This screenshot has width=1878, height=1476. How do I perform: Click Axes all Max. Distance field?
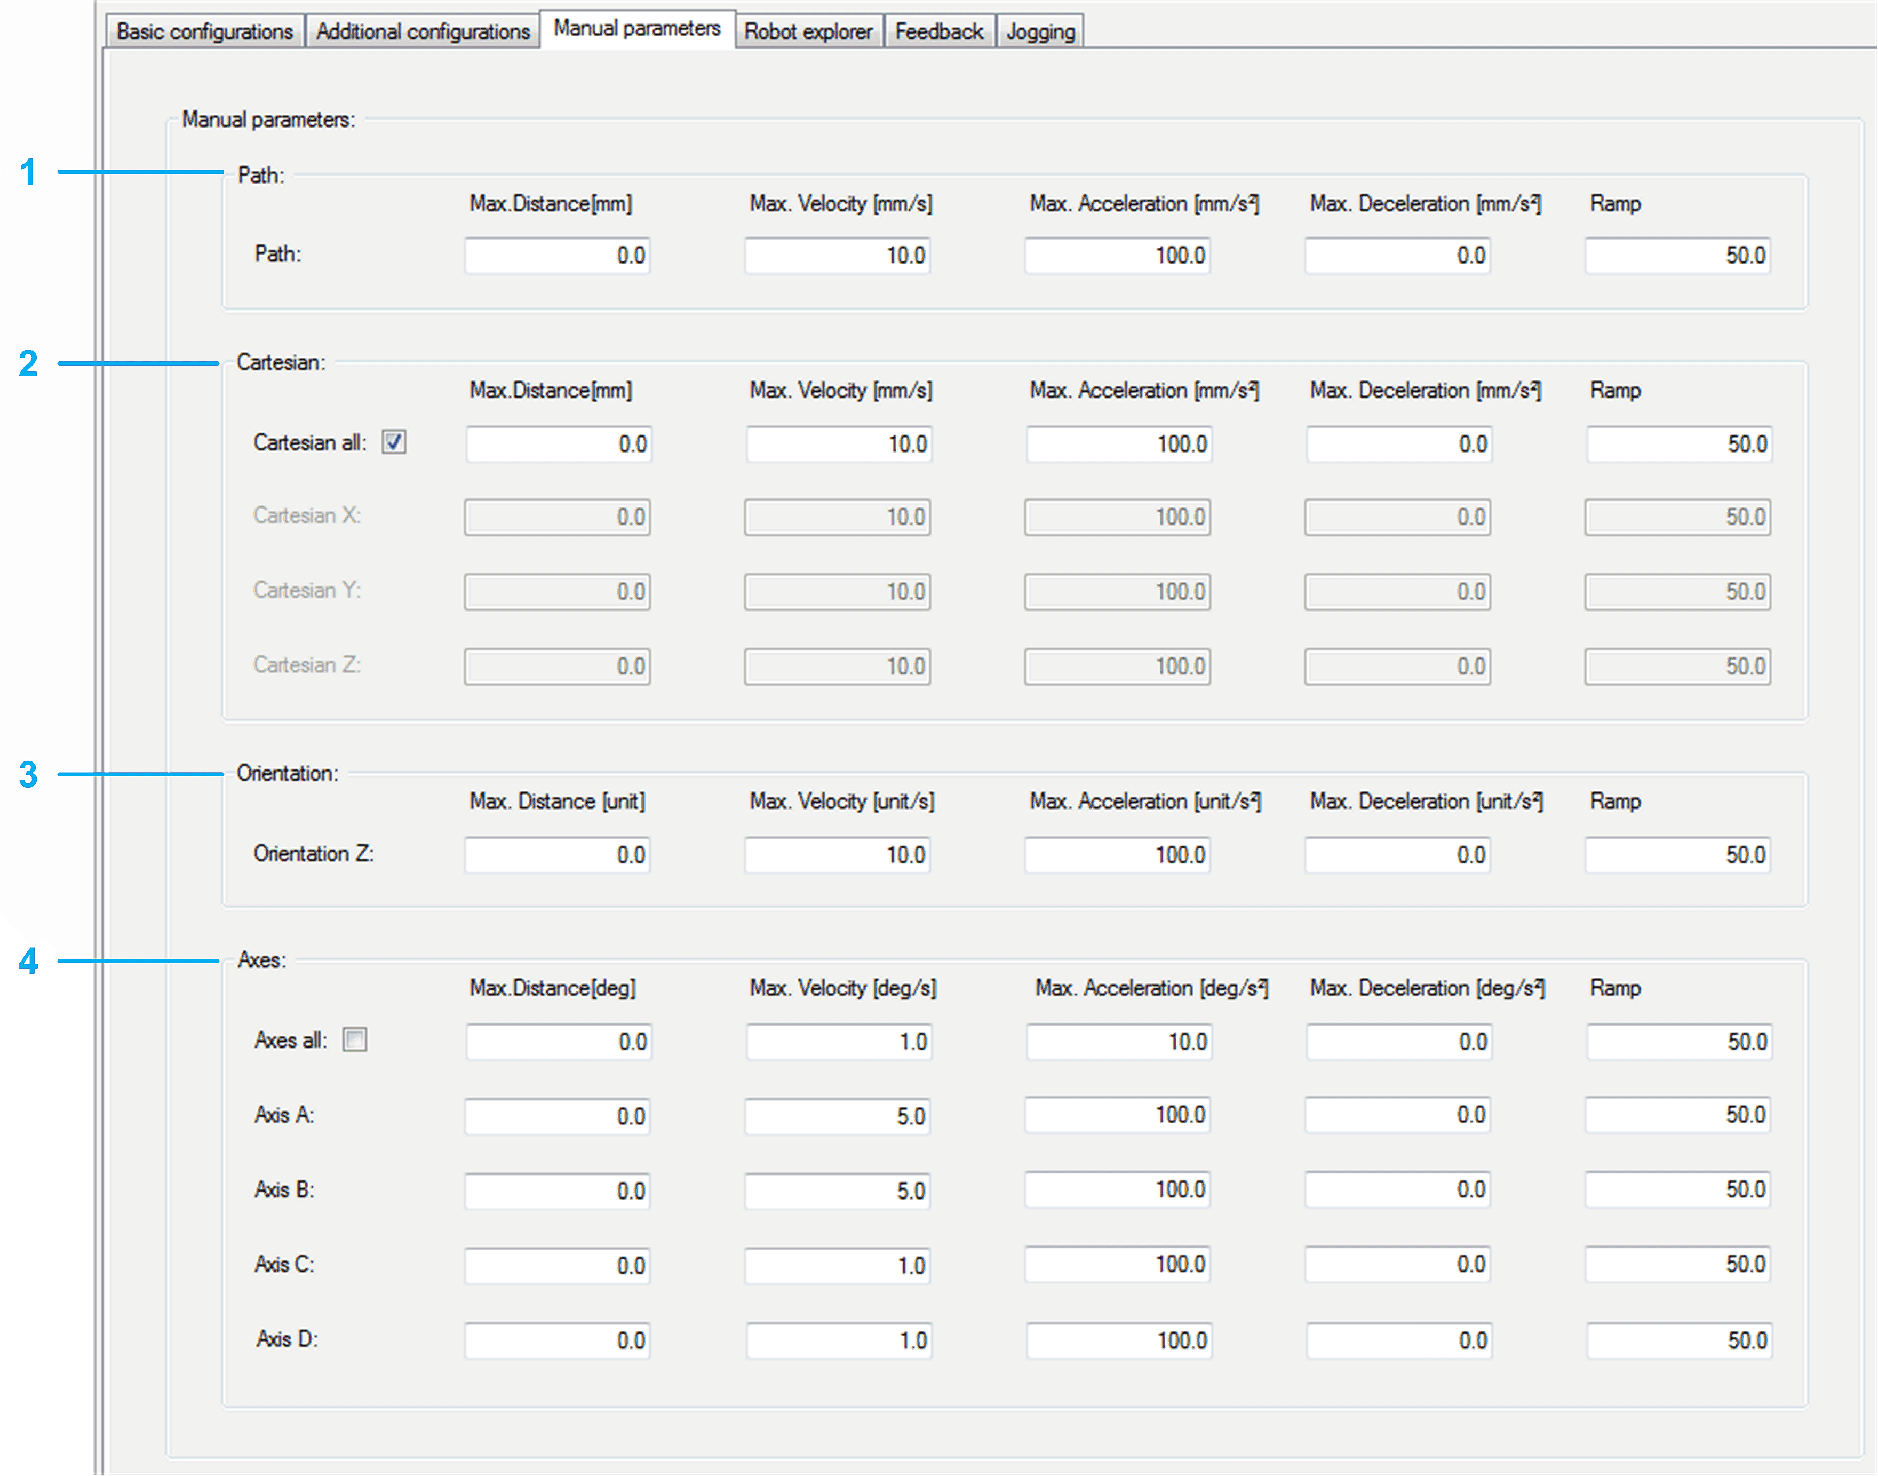(559, 1041)
